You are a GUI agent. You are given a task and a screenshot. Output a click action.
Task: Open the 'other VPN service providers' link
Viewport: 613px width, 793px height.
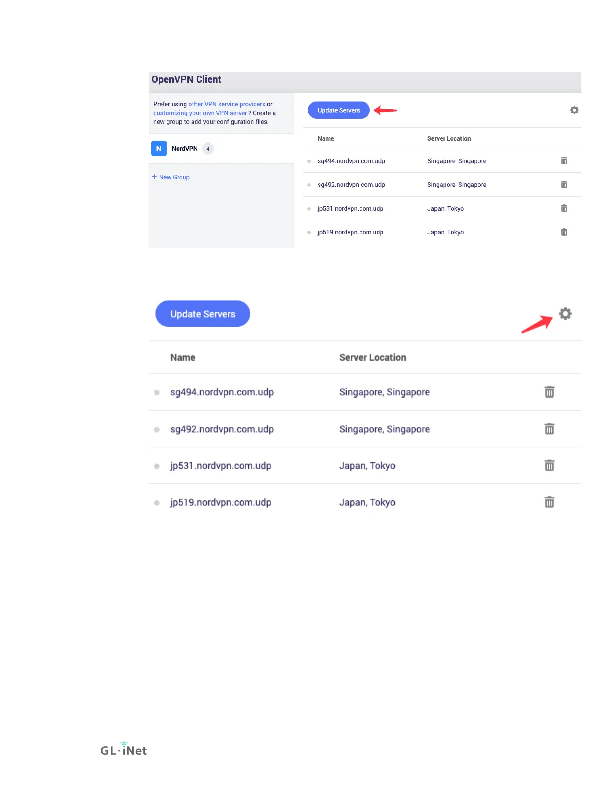pos(227,104)
